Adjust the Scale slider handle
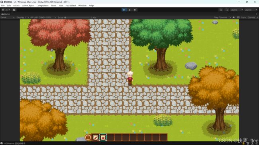This screenshot has width=259, height=145. click(x=65, y=17)
